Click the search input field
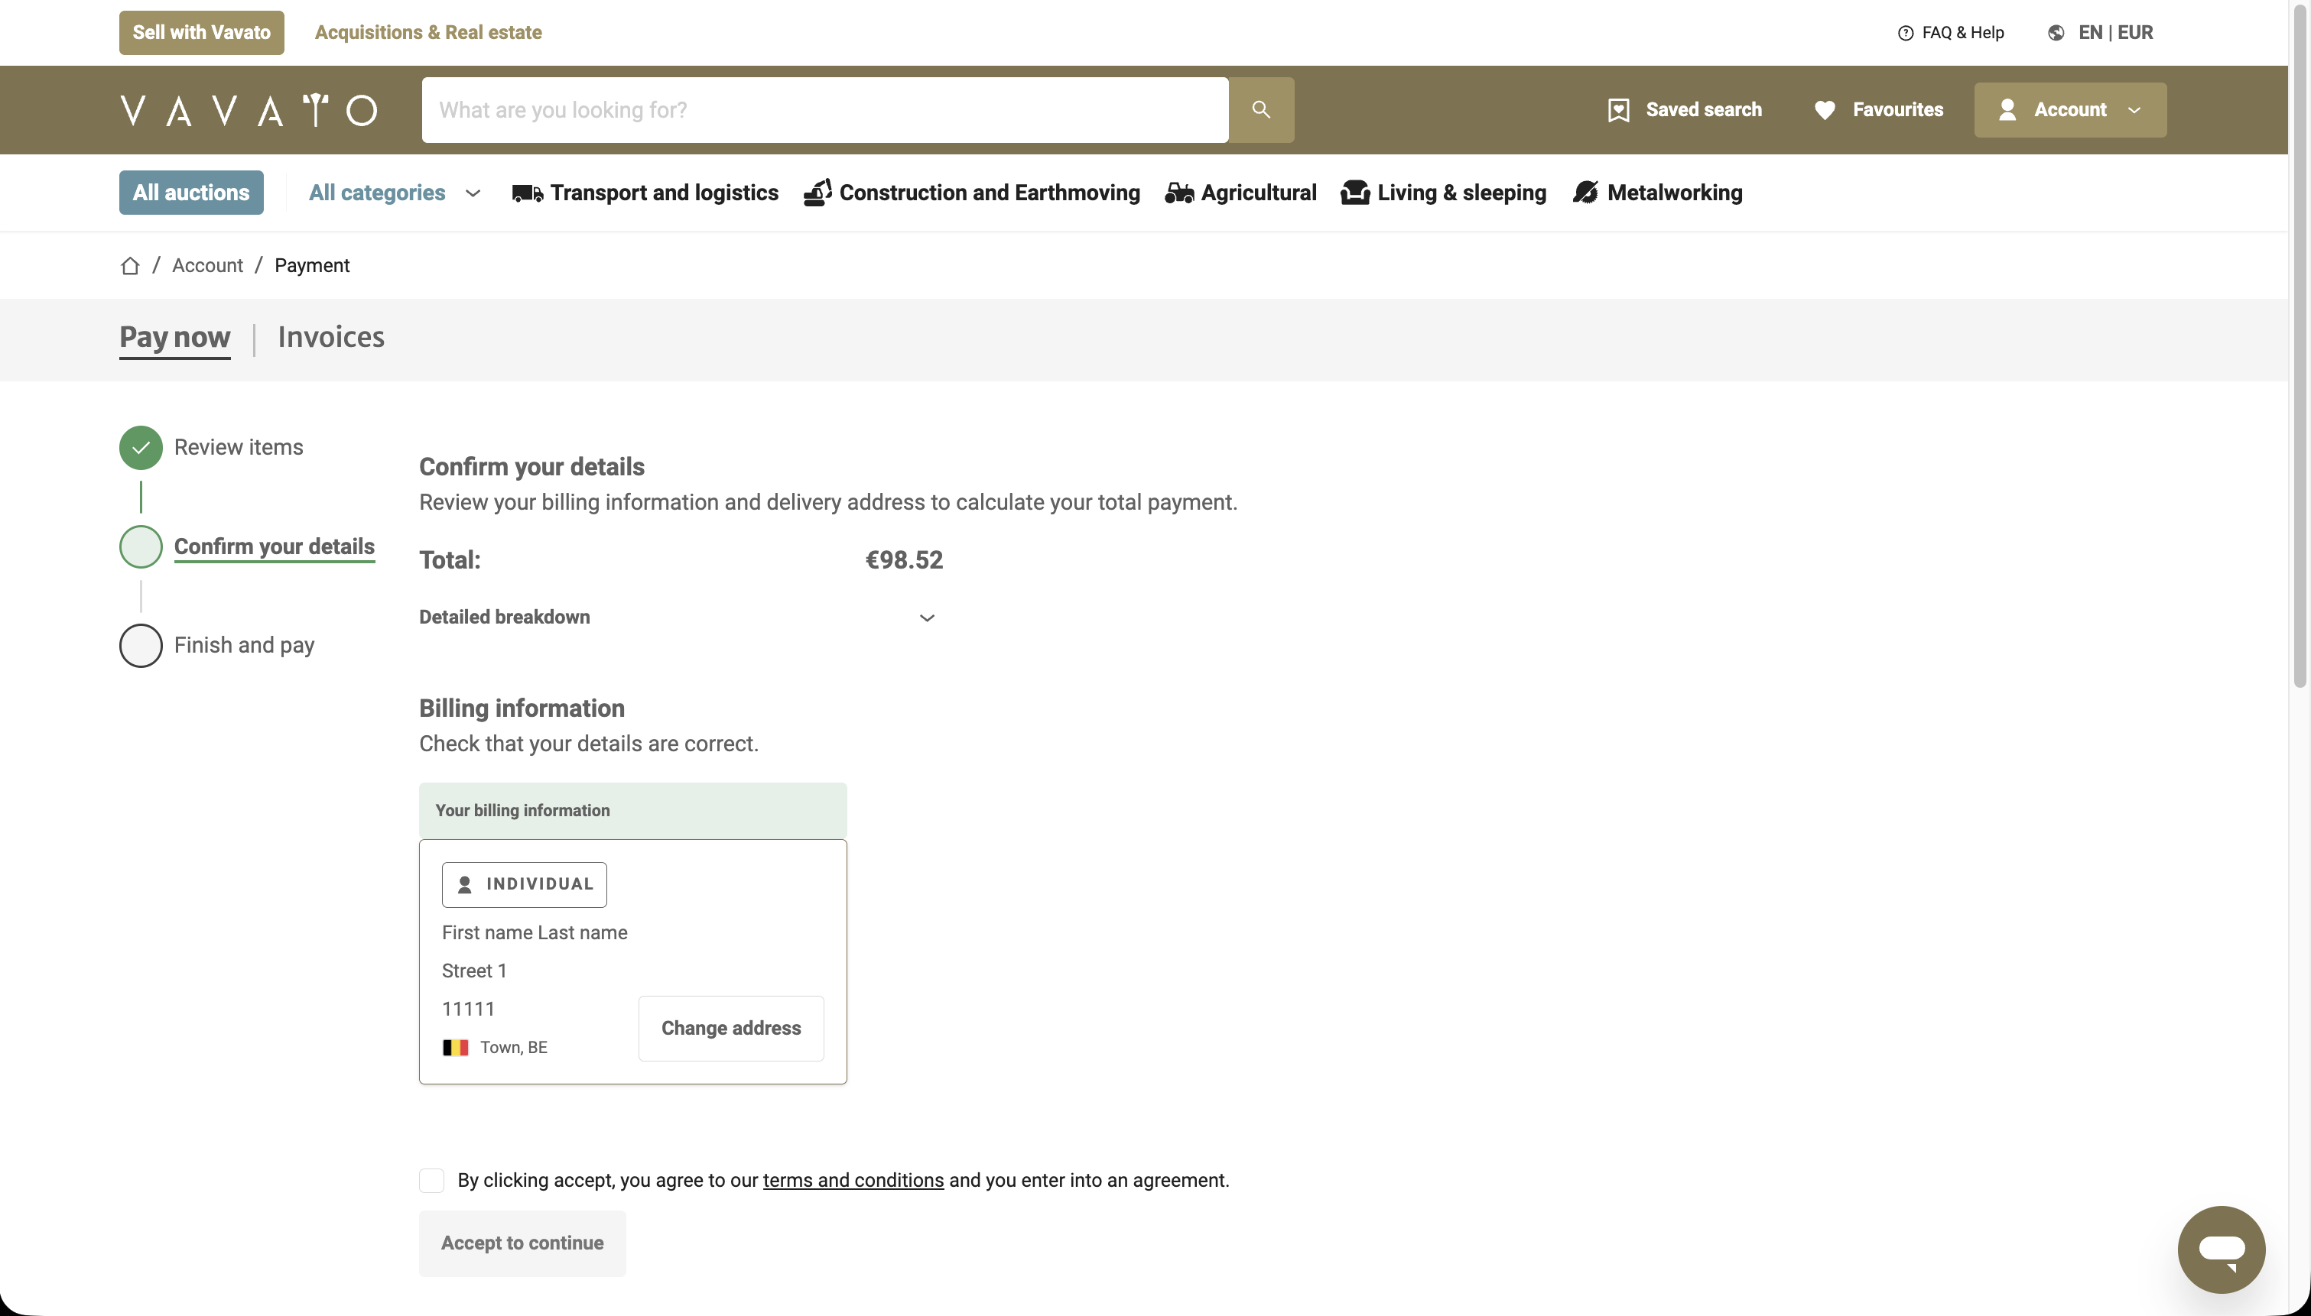 pyautogui.click(x=824, y=110)
